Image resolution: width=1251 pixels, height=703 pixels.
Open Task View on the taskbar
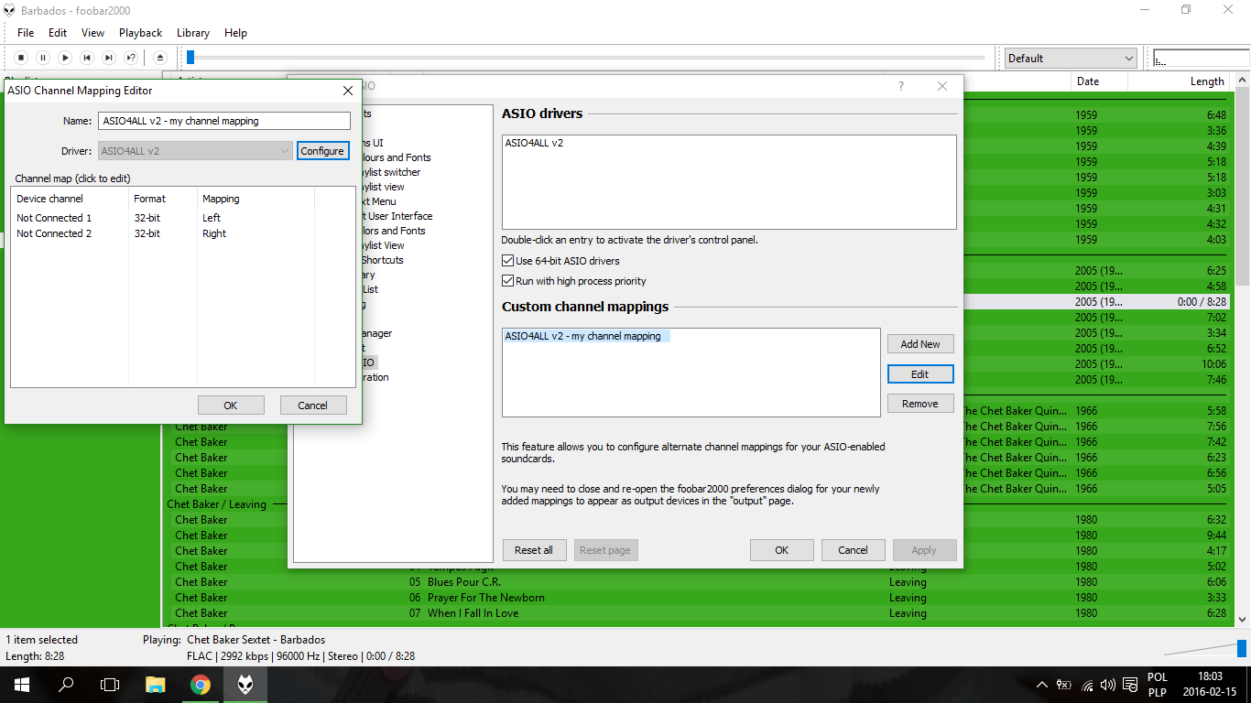[x=110, y=685]
